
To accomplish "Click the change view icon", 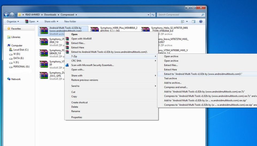I will 182,21.
